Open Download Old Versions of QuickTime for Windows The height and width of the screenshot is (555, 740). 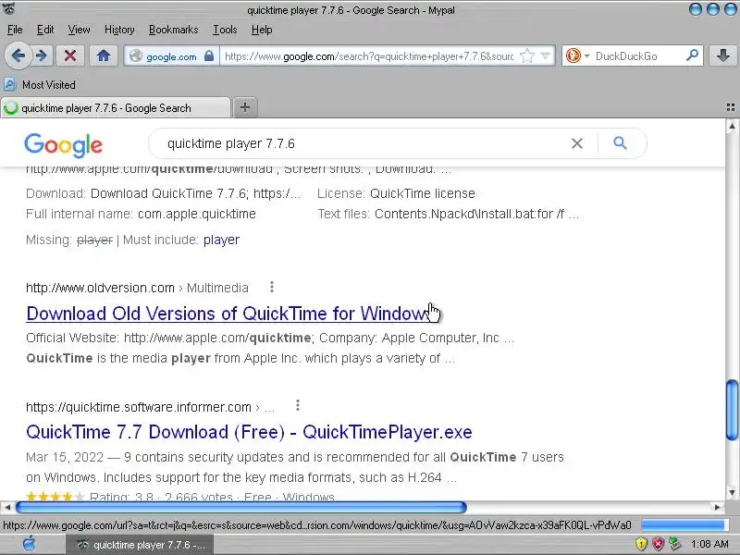click(x=228, y=314)
